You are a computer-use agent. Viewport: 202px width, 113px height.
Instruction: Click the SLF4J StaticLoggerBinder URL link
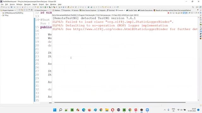pyautogui.click(x=120, y=29)
